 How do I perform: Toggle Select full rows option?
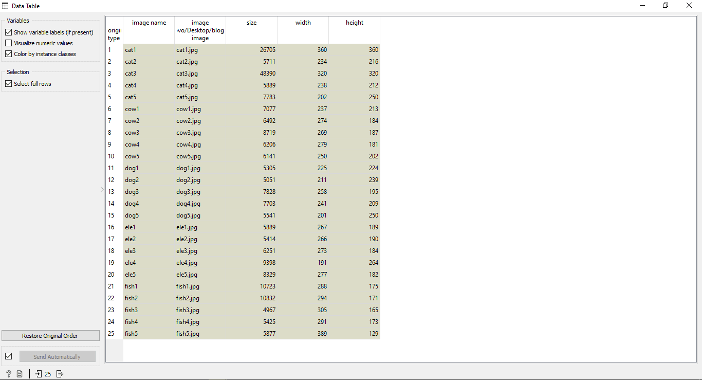click(9, 84)
